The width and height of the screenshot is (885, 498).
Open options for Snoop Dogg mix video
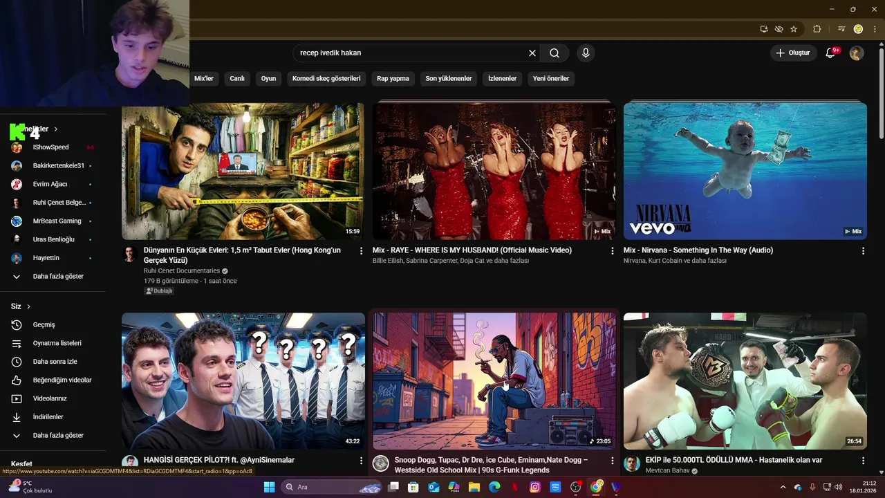pyautogui.click(x=612, y=461)
